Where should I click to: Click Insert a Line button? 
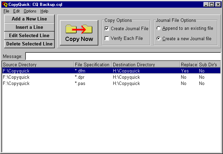click(x=29, y=27)
